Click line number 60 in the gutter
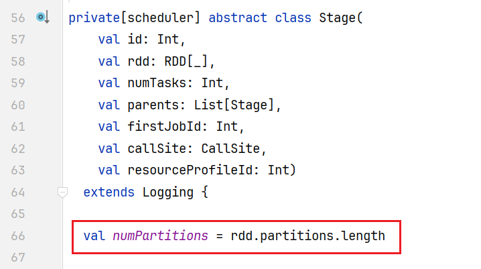The image size is (481, 269). coord(18,105)
